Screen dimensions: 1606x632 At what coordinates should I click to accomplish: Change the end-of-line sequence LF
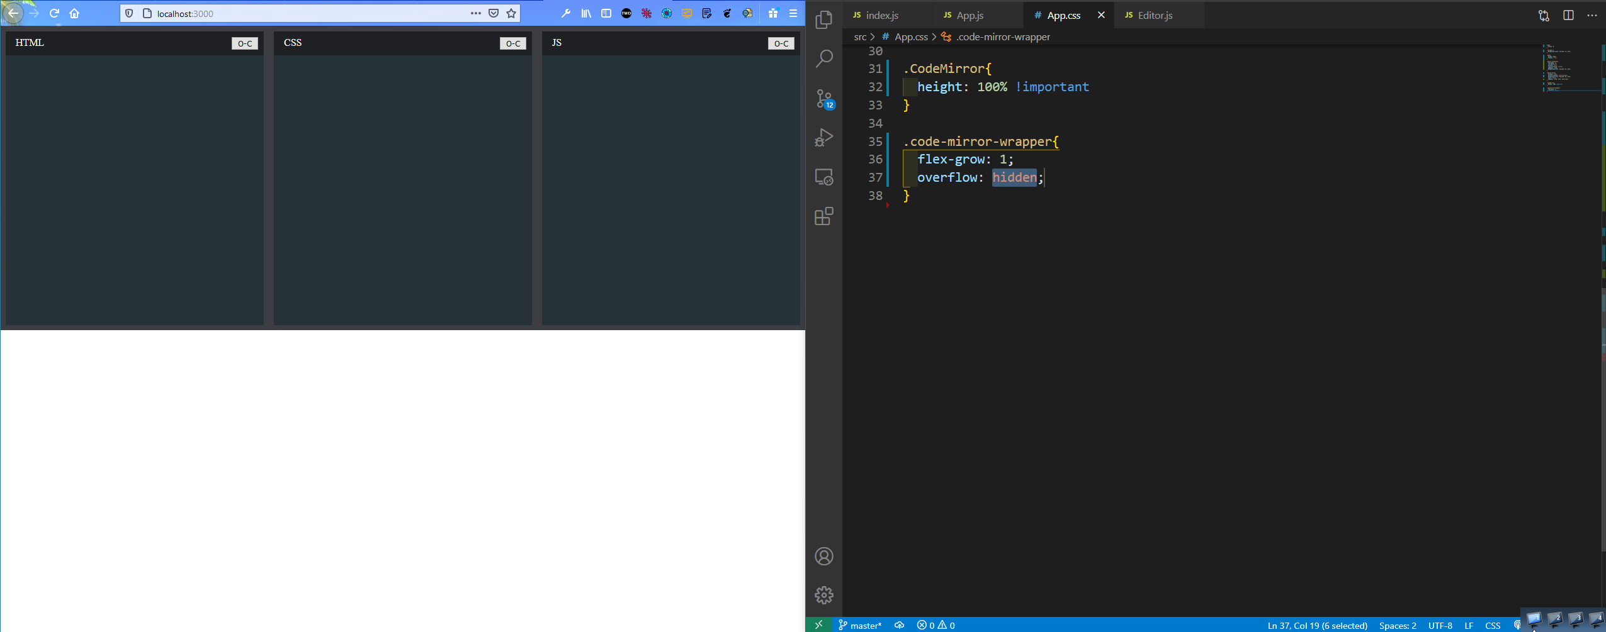(1469, 625)
